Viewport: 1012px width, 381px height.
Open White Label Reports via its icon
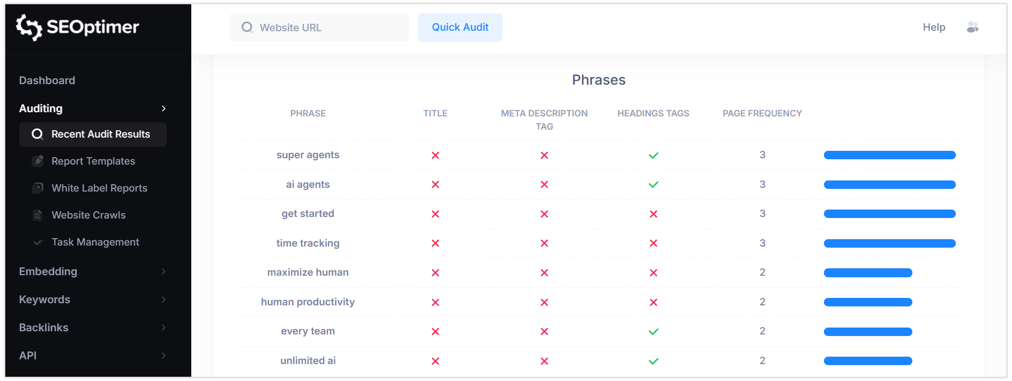click(x=37, y=188)
